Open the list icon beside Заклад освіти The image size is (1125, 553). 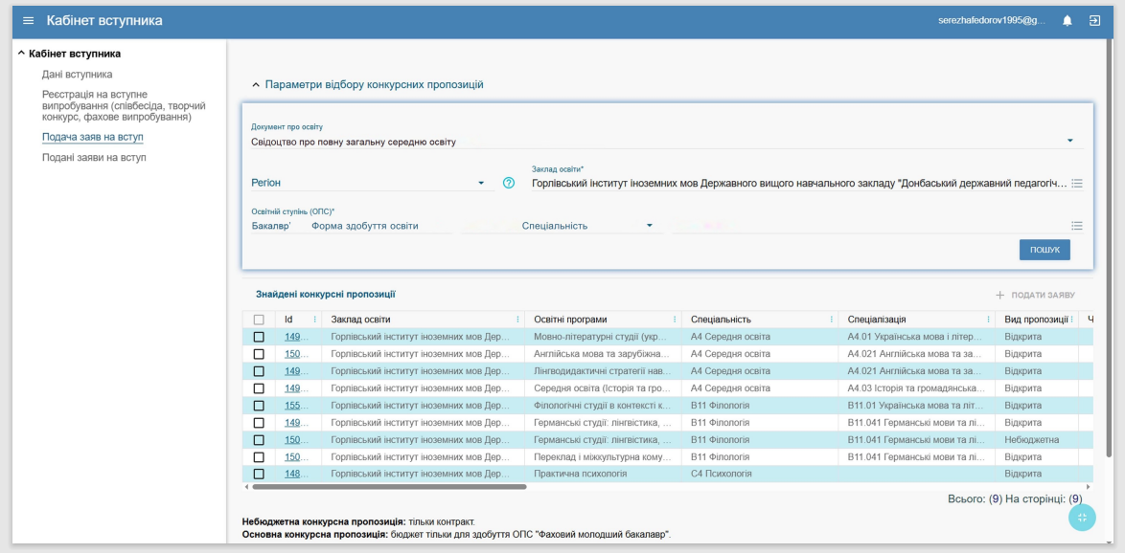click(x=1076, y=183)
